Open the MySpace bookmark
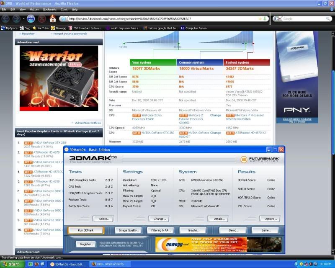This screenshot has width=335, height=268. 9,28
